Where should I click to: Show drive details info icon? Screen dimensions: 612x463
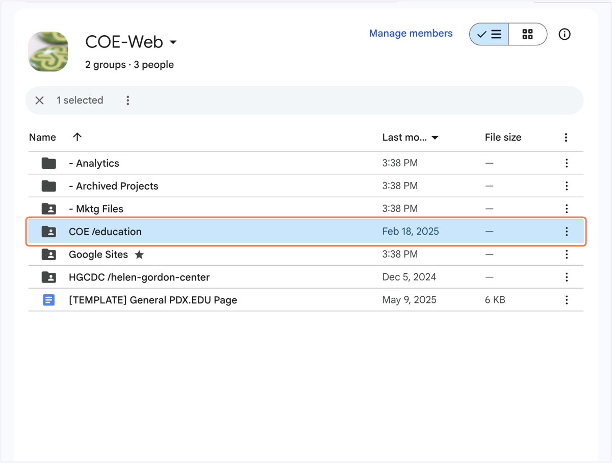click(565, 34)
